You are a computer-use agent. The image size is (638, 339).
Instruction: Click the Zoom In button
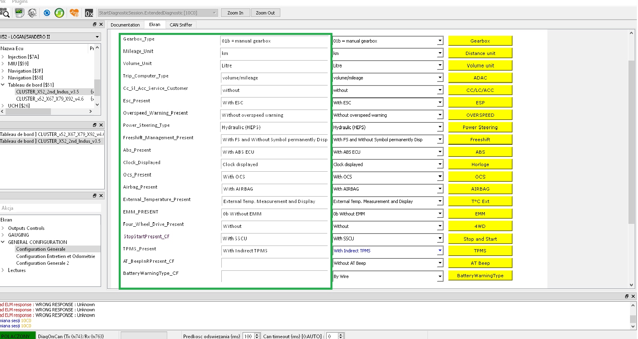point(235,13)
